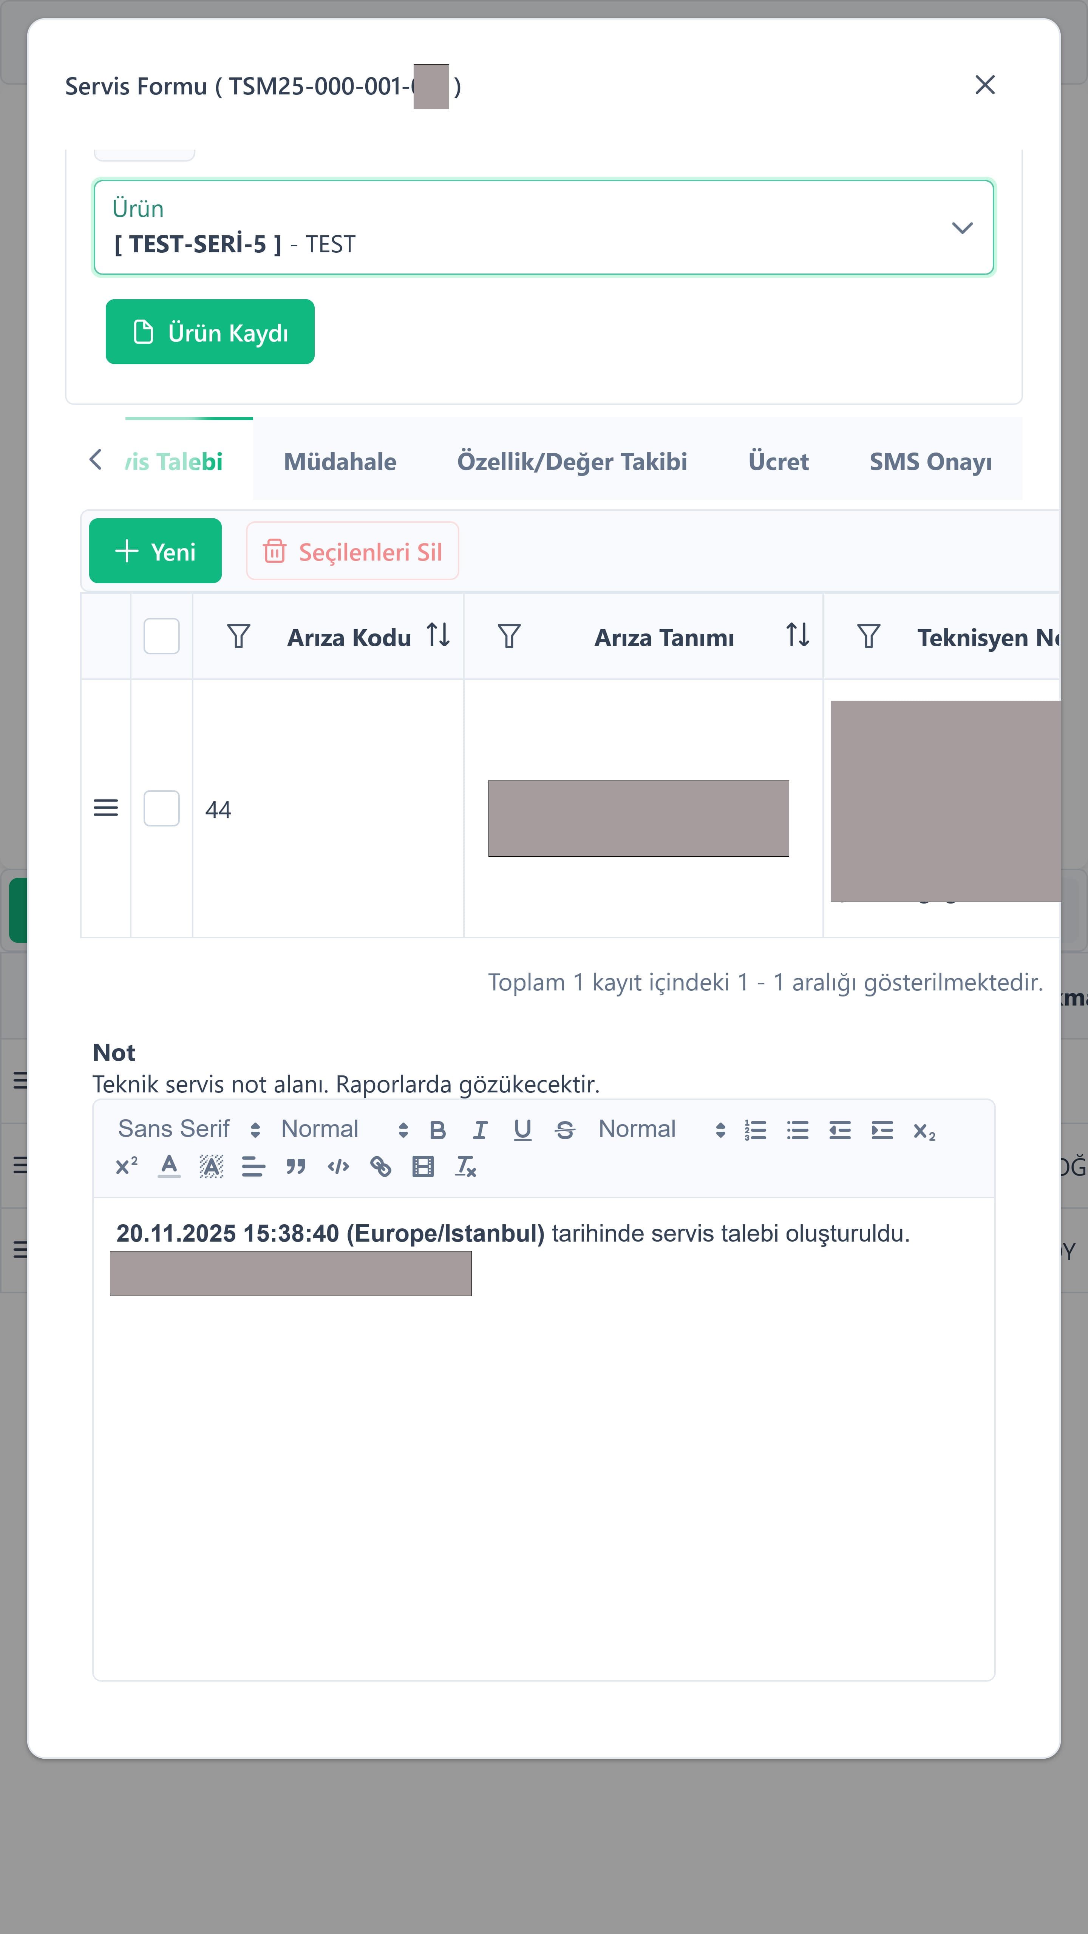Click the timestamp 20.11.2025 15:38:40 text
The height and width of the screenshot is (1934, 1088).
pyautogui.click(x=227, y=1233)
